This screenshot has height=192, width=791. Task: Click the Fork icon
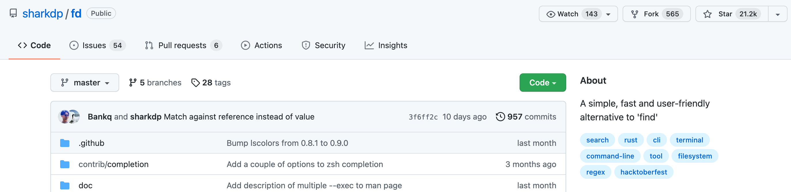[x=634, y=14]
